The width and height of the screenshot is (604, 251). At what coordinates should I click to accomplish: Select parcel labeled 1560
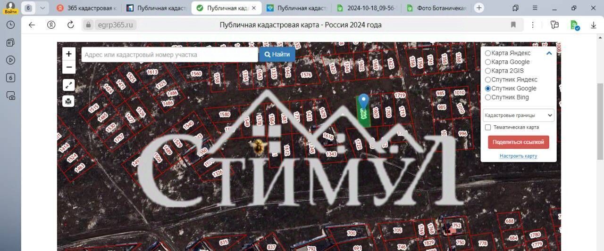[x=196, y=73]
